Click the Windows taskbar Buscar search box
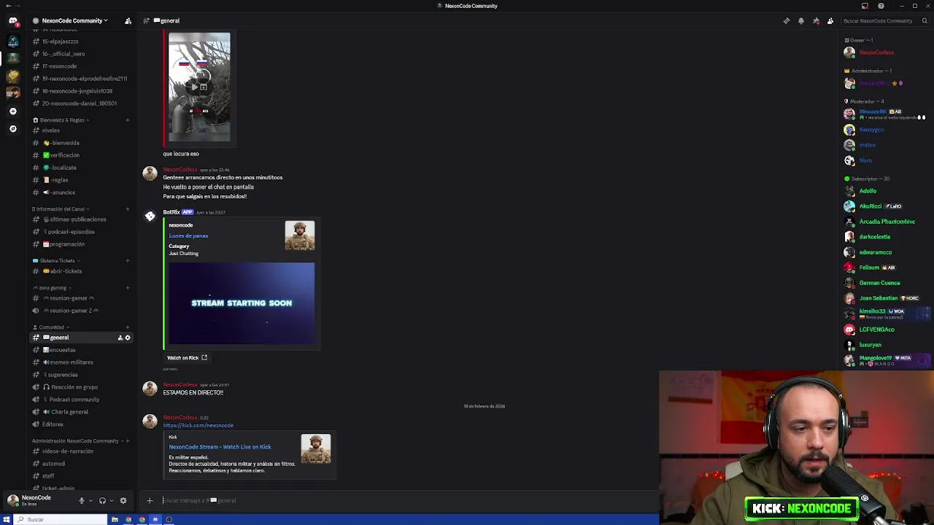The image size is (934, 525). [61, 519]
